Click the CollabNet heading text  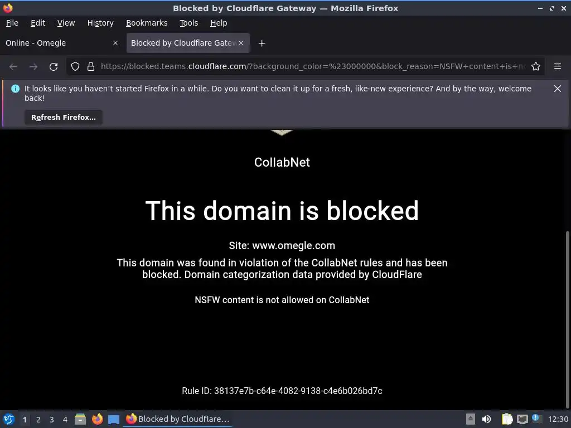tap(282, 162)
